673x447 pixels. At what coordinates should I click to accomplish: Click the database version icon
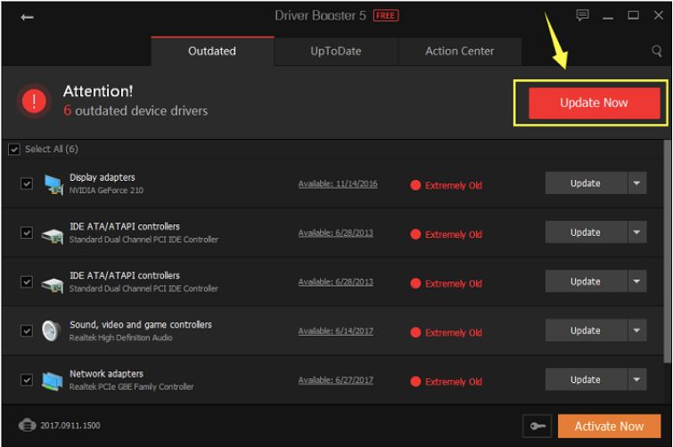(27, 425)
